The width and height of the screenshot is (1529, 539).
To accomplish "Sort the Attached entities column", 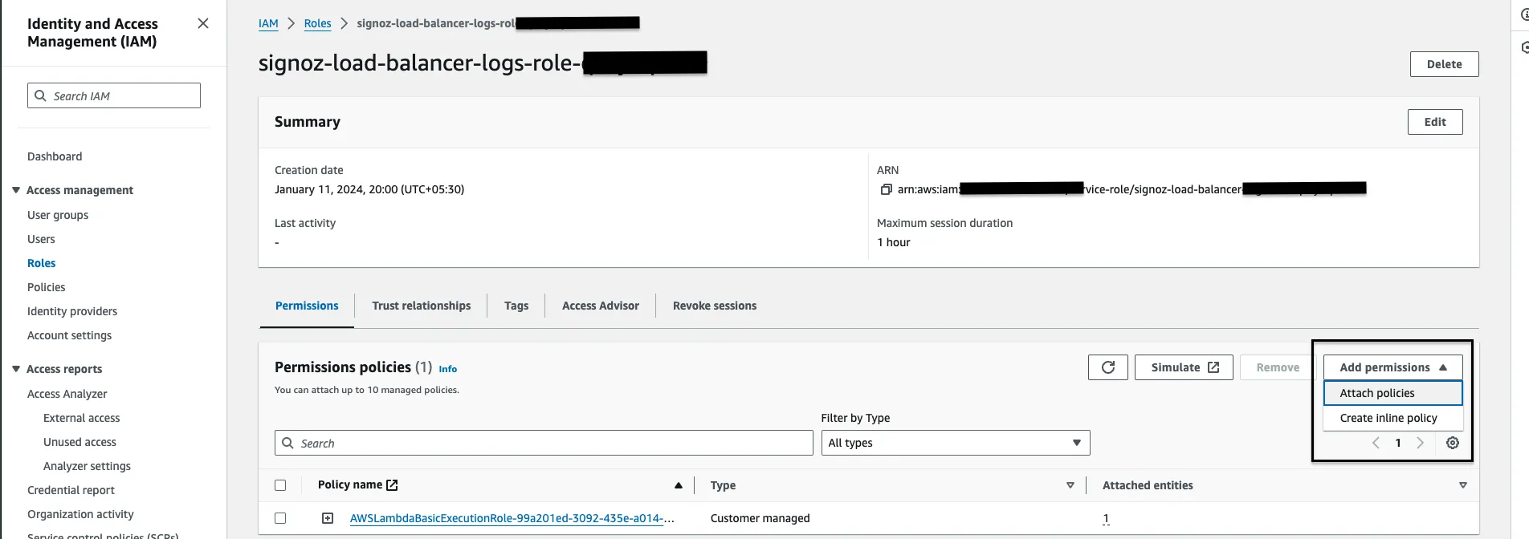I will click(x=1463, y=485).
